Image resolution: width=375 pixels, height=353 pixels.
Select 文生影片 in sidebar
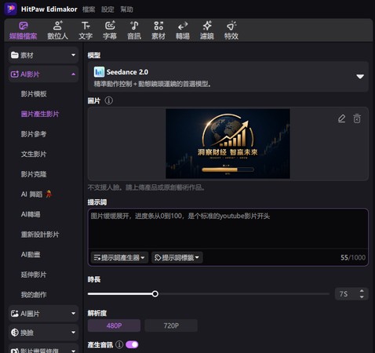(34, 154)
